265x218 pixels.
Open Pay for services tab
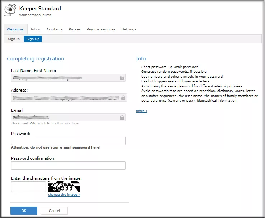(101, 29)
